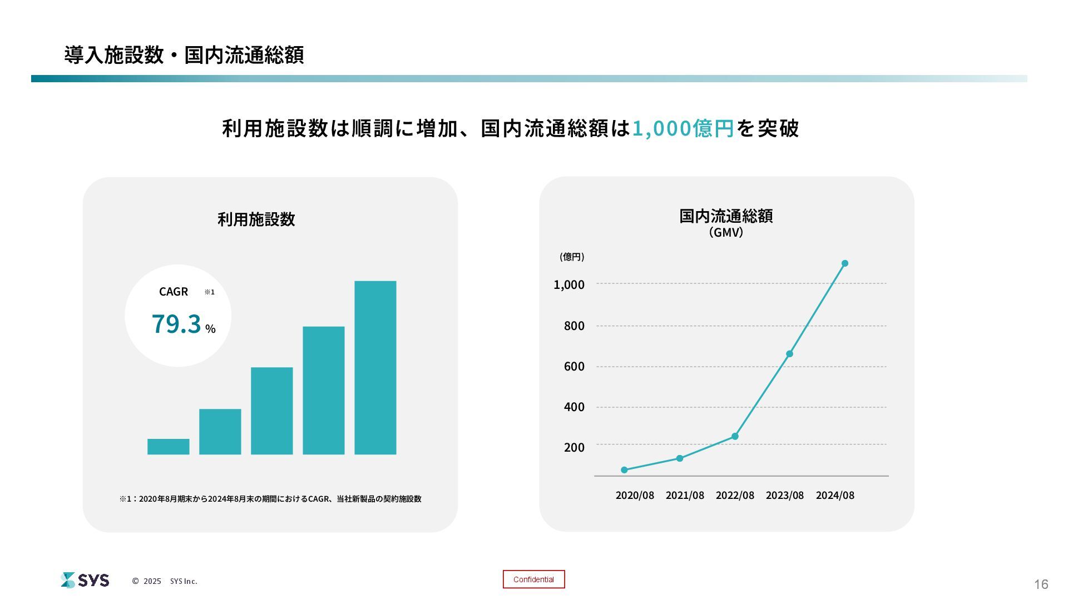Click the 2021/08 x-axis label
1068x600 pixels.
tap(685, 495)
